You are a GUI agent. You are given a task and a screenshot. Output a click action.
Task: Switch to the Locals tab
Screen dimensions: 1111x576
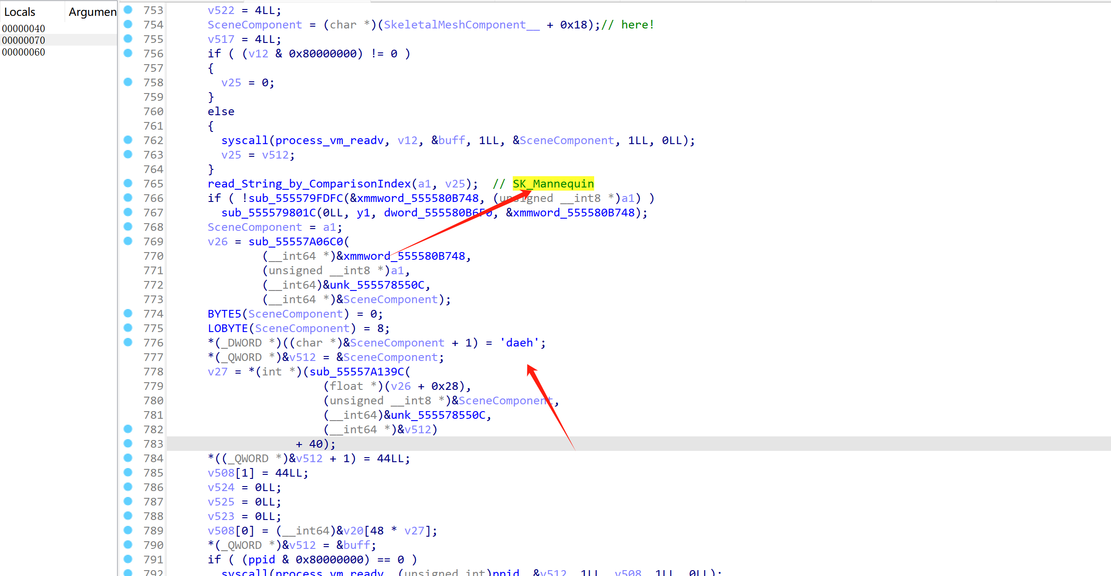(20, 12)
